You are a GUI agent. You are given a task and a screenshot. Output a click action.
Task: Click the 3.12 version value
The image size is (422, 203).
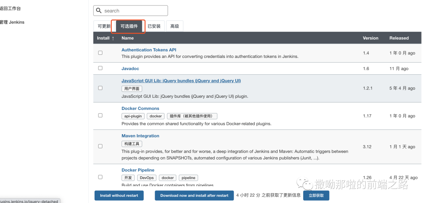(x=367, y=147)
